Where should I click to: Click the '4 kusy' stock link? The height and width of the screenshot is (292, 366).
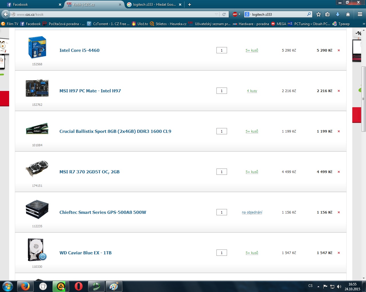(252, 91)
